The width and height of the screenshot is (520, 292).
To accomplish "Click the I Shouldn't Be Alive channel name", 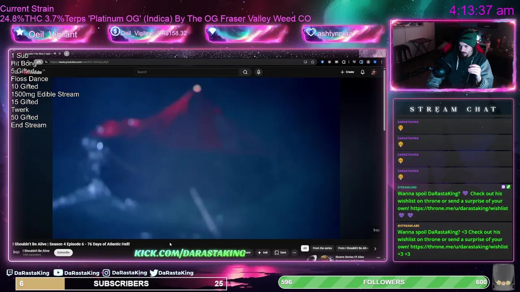I will (x=36, y=251).
